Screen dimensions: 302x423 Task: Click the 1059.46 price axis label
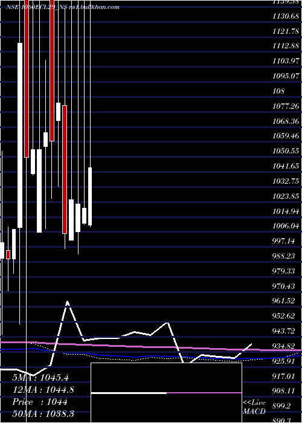point(286,136)
